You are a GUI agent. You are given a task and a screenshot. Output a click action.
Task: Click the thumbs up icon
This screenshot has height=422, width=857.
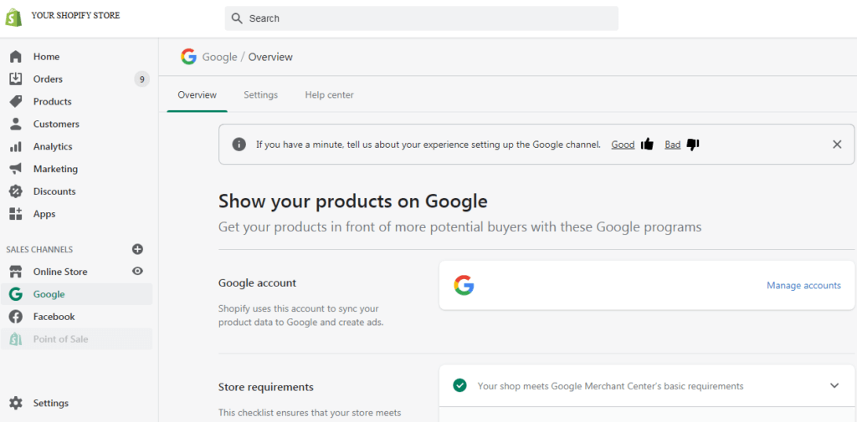[x=647, y=144]
